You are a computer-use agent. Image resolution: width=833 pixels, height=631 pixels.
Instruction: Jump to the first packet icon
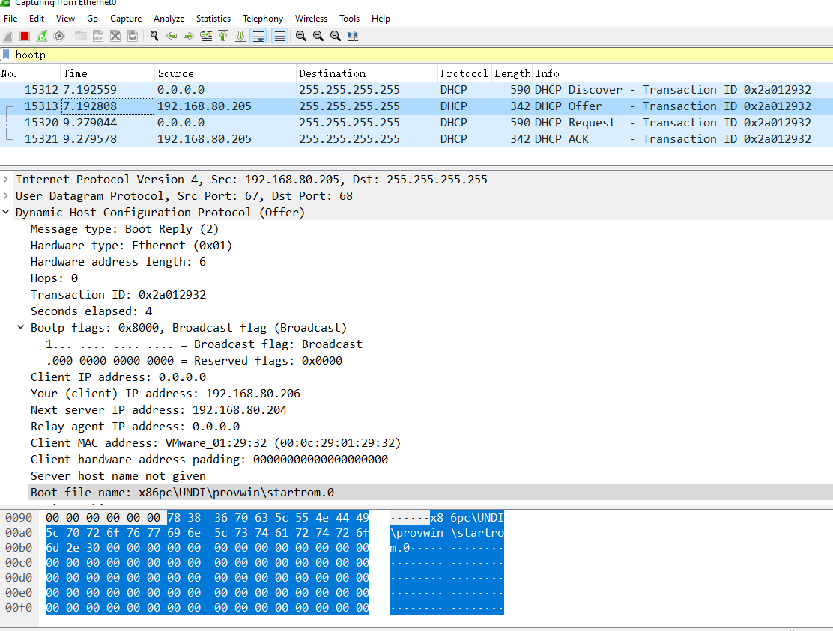click(223, 36)
